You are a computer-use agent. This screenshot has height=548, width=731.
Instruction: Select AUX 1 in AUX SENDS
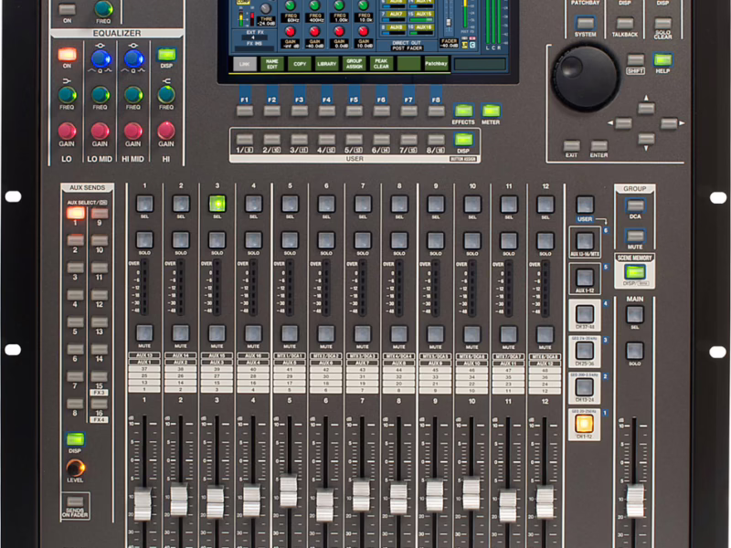76,213
